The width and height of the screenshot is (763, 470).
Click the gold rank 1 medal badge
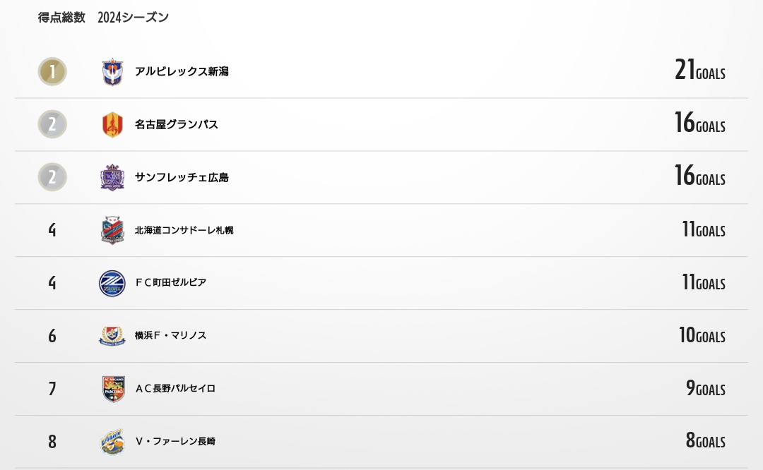[x=52, y=72]
